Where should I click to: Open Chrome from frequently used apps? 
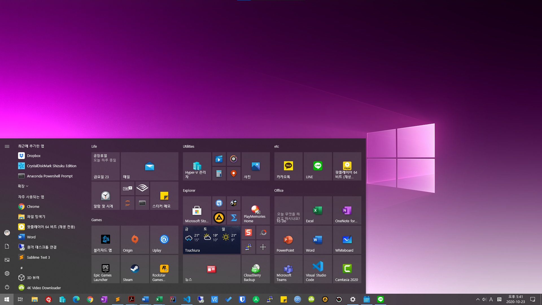click(x=32, y=206)
